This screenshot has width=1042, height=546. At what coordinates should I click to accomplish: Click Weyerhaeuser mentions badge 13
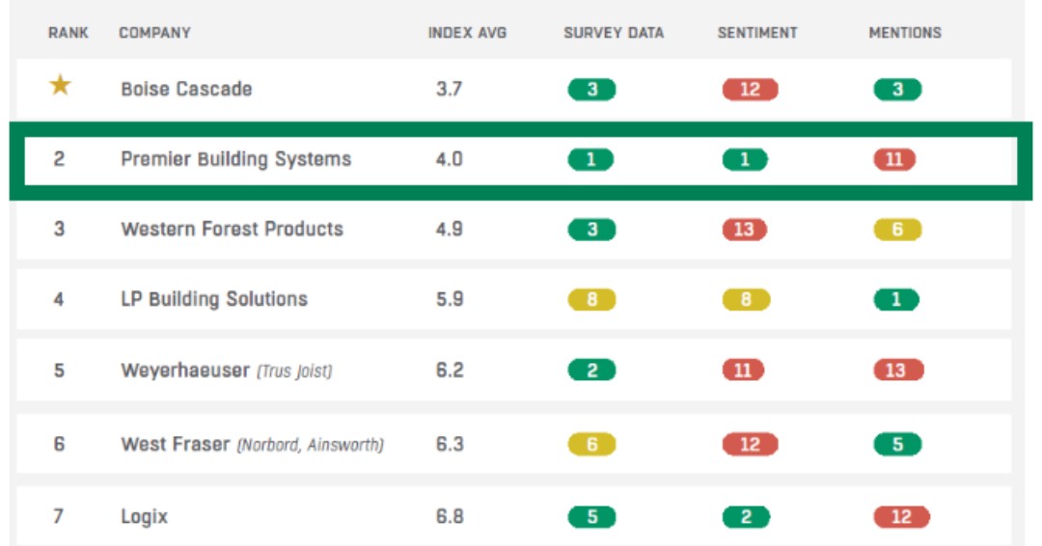(x=898, y=370)
